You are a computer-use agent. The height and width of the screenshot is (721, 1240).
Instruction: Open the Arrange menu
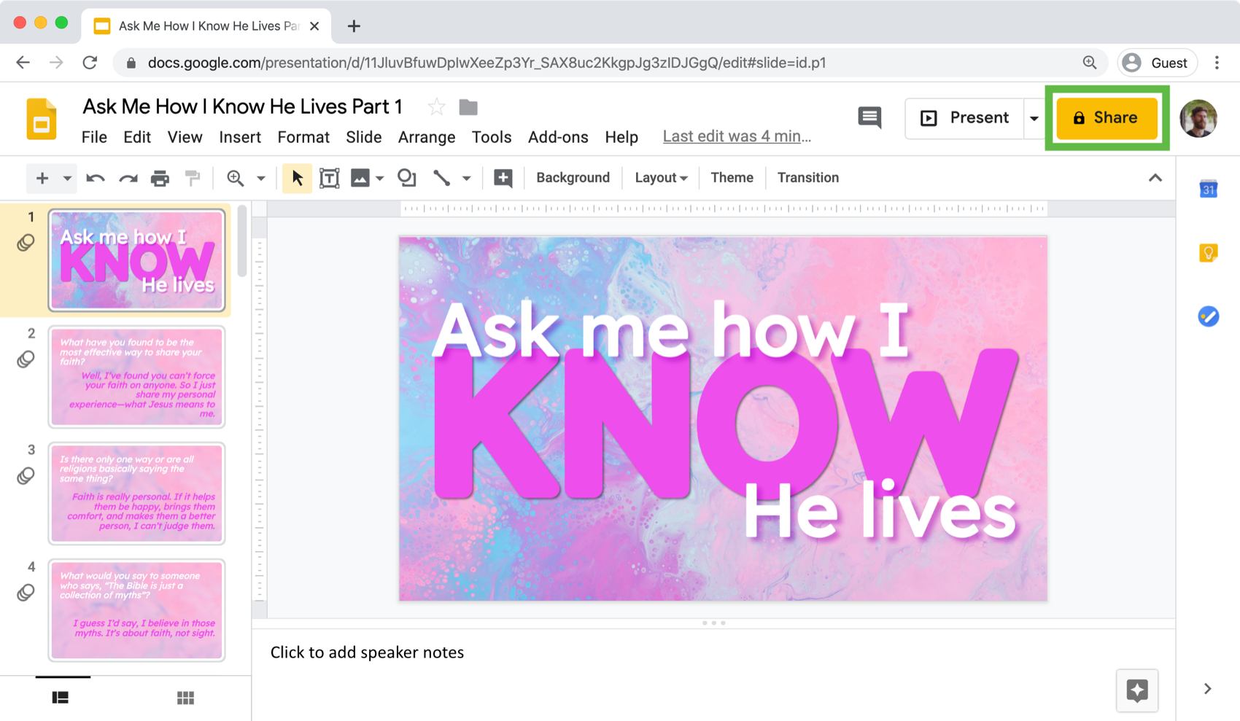pyautogui.click(x=426, y=137)
